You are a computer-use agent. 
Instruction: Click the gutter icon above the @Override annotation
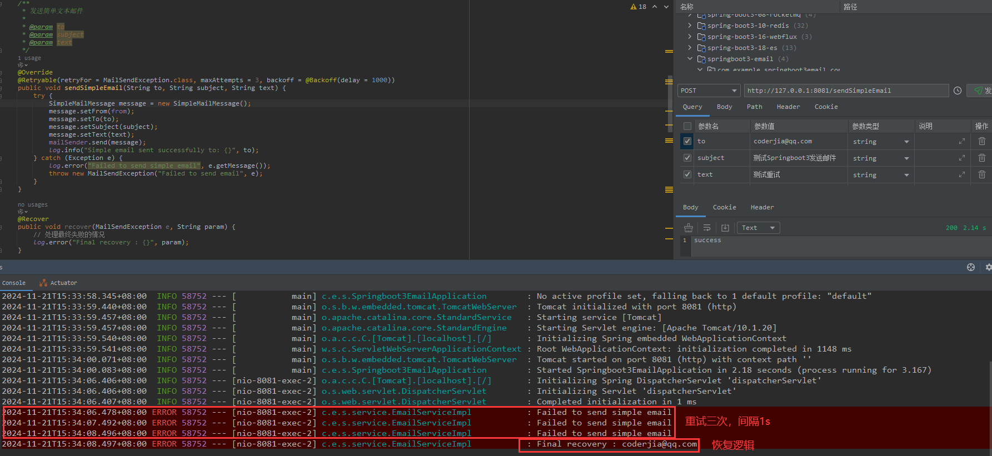point(22,65)
